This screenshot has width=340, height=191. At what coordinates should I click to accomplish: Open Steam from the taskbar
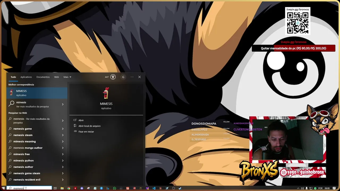[x=180, y=188]
